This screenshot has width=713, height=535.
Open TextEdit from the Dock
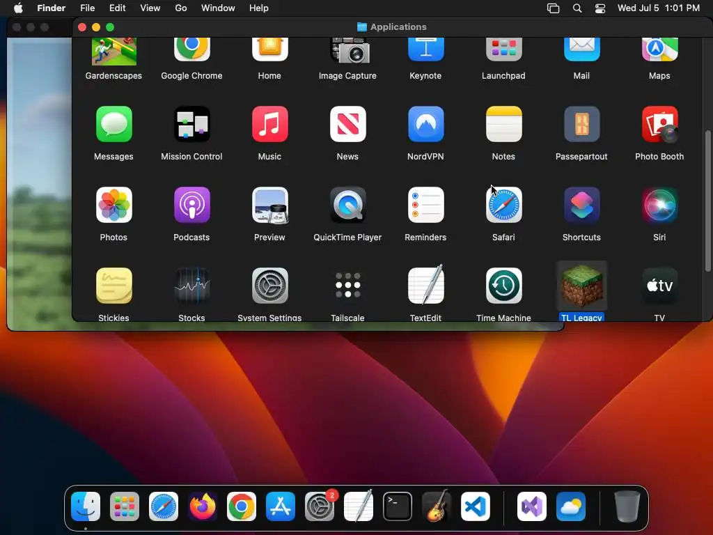pos(359,506)
